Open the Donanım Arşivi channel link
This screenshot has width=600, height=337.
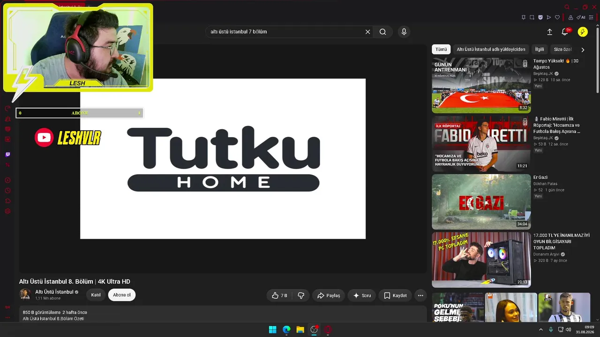point(547,254)
